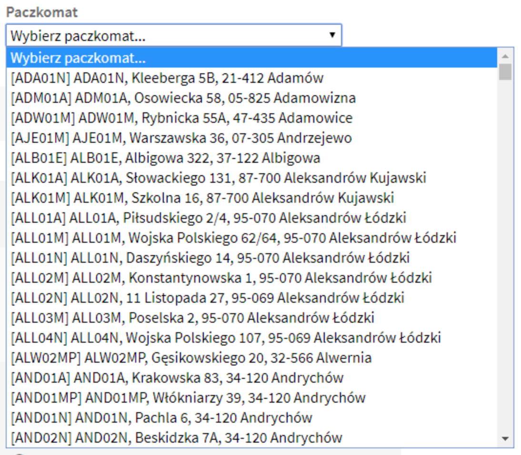Click the scrollbar up arrow
Viewport: 521px width, 455px height.
point(505,56)
